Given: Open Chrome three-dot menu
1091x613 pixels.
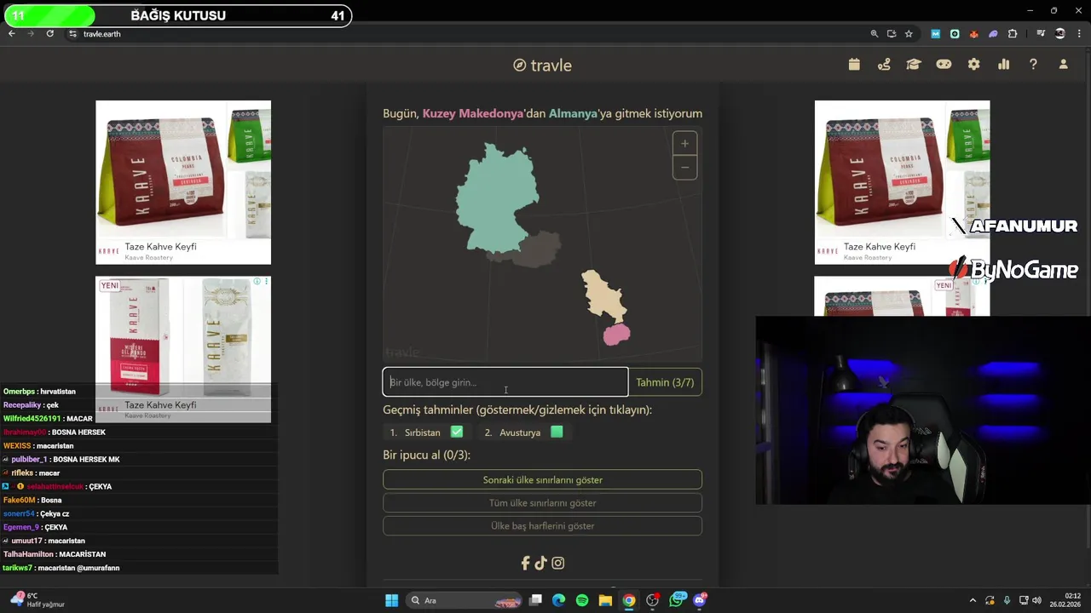Looking at the screenshot, I should pyautogui.click(x=1079, y=34).
